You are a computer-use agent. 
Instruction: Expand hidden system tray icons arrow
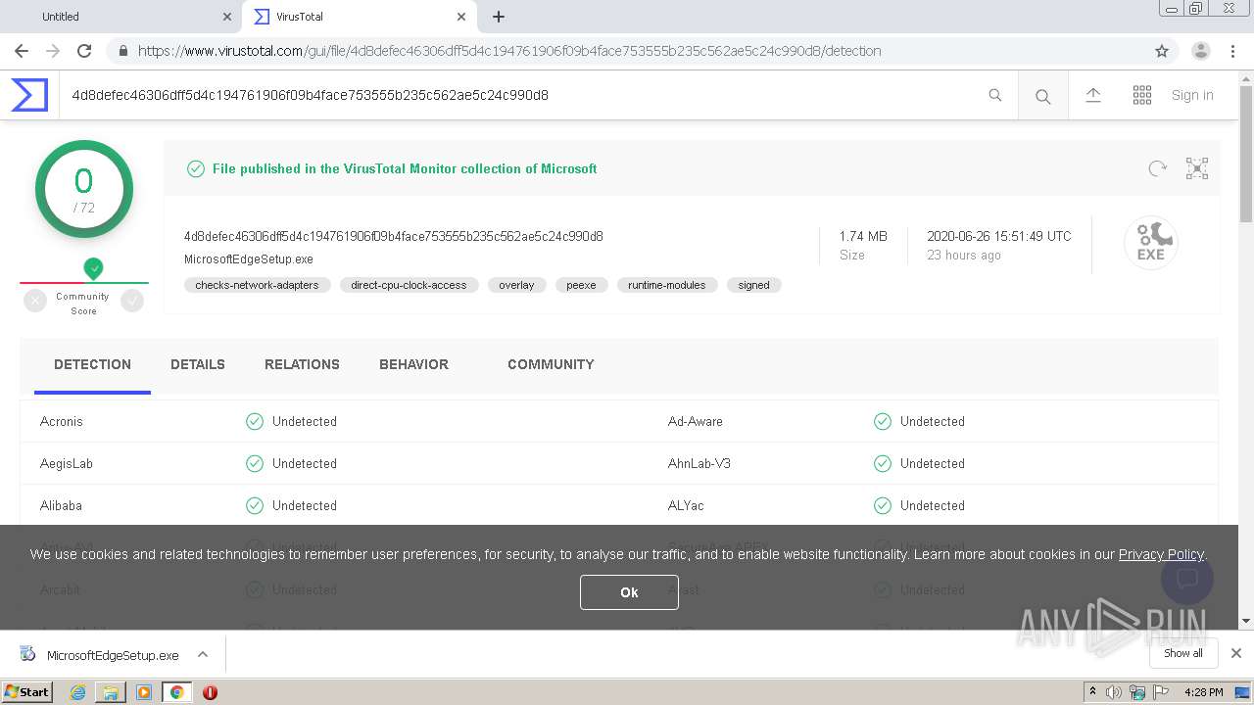pos(1093,691)
